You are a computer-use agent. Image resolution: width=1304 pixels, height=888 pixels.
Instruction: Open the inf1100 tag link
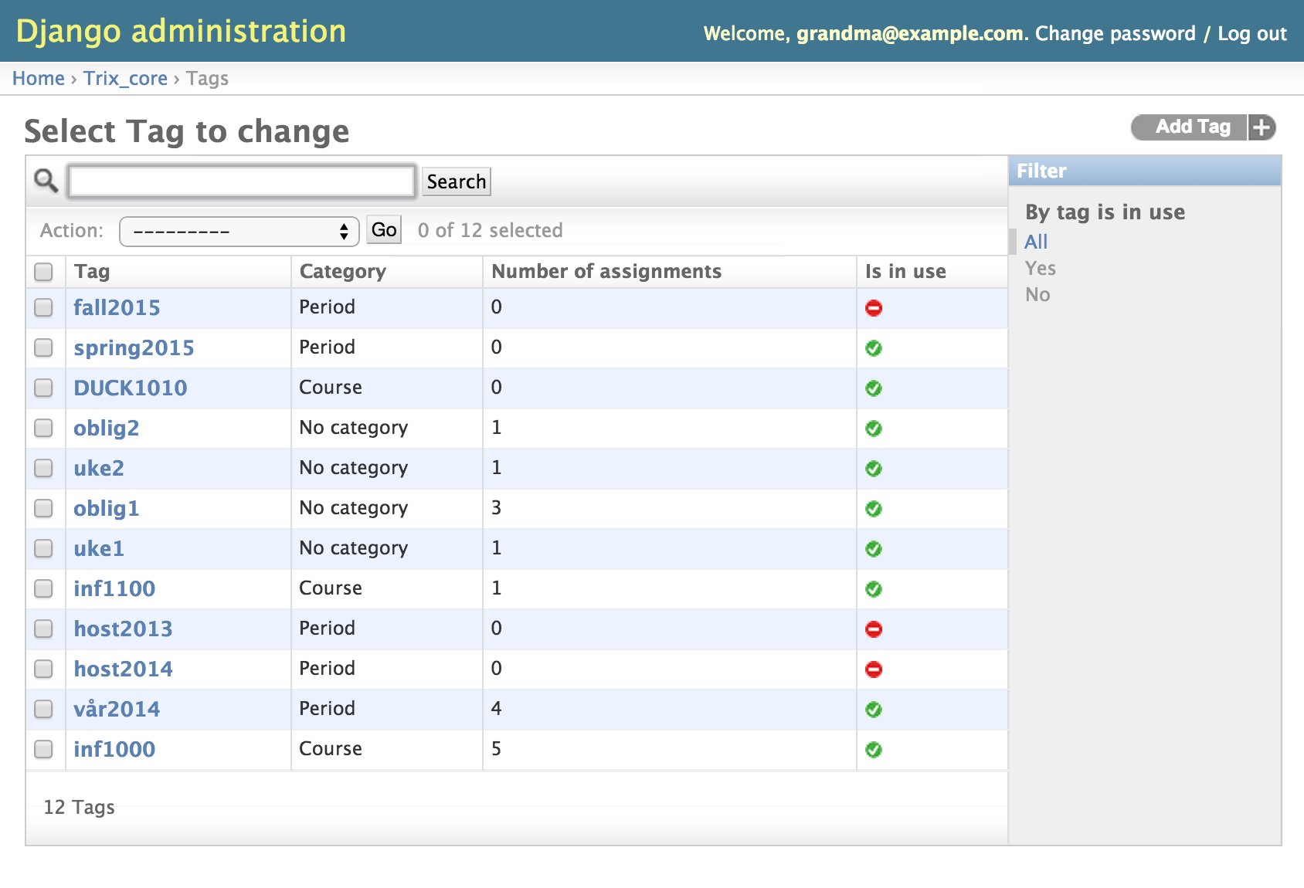[x=114, y=588]
